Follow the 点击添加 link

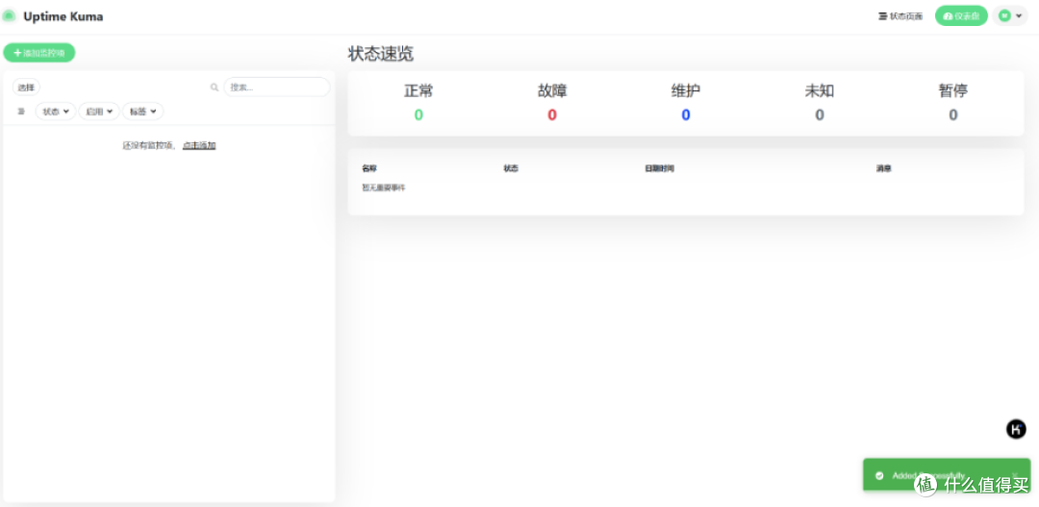click(199, 145)
